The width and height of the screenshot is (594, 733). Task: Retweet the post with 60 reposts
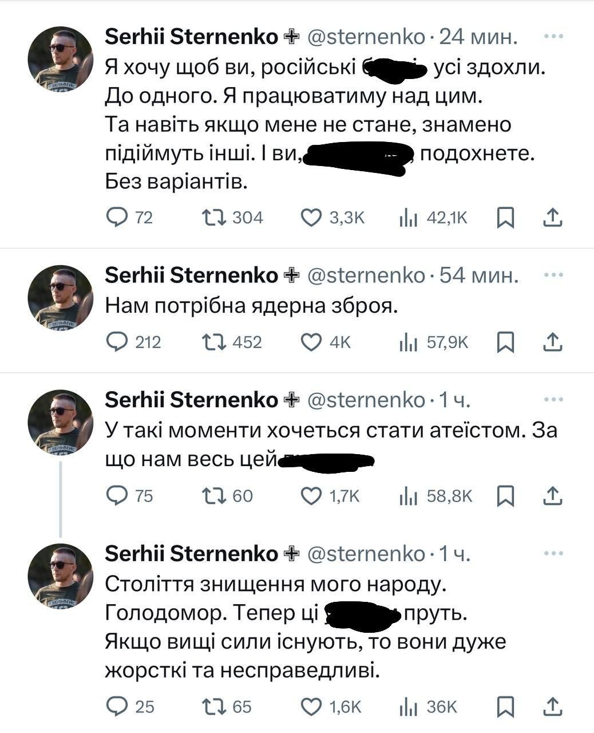tap(215, 495)
